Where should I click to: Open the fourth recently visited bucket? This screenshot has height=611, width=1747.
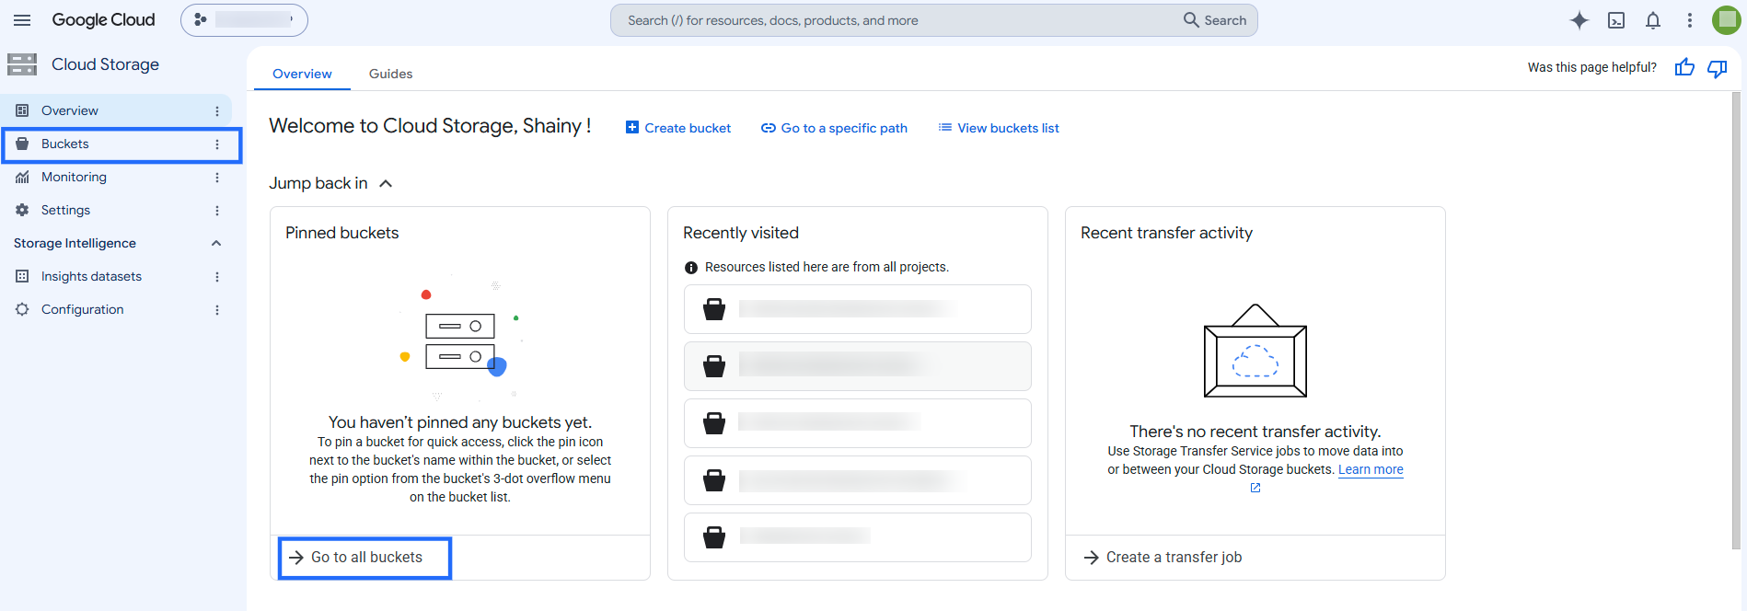tap(858, 480)
